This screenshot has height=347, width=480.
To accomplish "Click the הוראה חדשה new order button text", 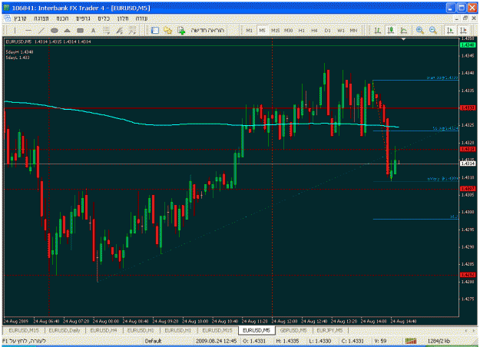I will coord(208,30).
